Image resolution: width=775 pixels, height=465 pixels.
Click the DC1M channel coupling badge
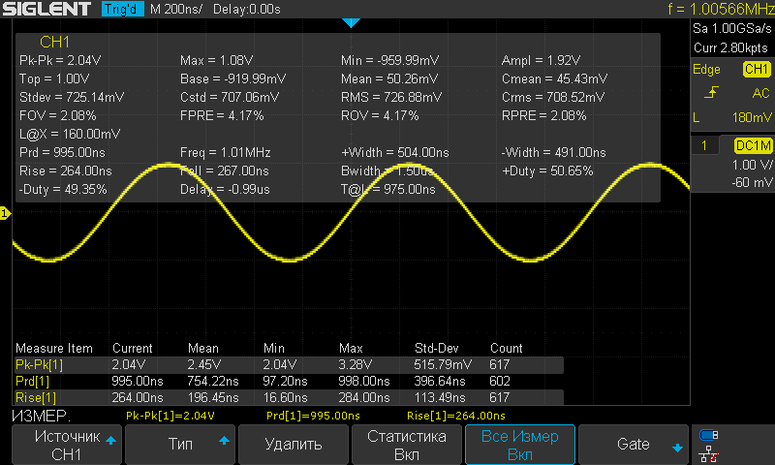[754, 145]
